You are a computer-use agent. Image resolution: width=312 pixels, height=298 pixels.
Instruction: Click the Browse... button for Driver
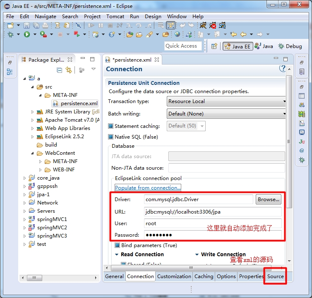pyautogui.click(x=269, y=199)
